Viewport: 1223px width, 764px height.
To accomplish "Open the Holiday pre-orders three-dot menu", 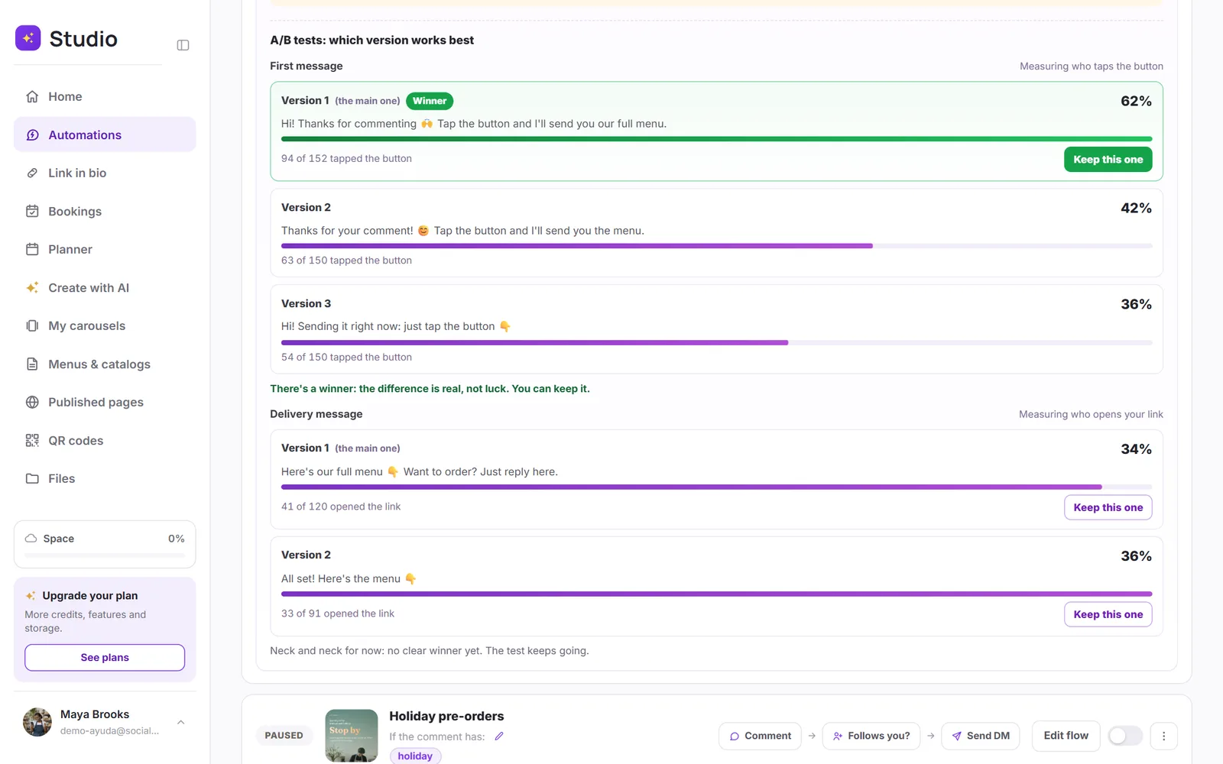I will [1163, 736].
